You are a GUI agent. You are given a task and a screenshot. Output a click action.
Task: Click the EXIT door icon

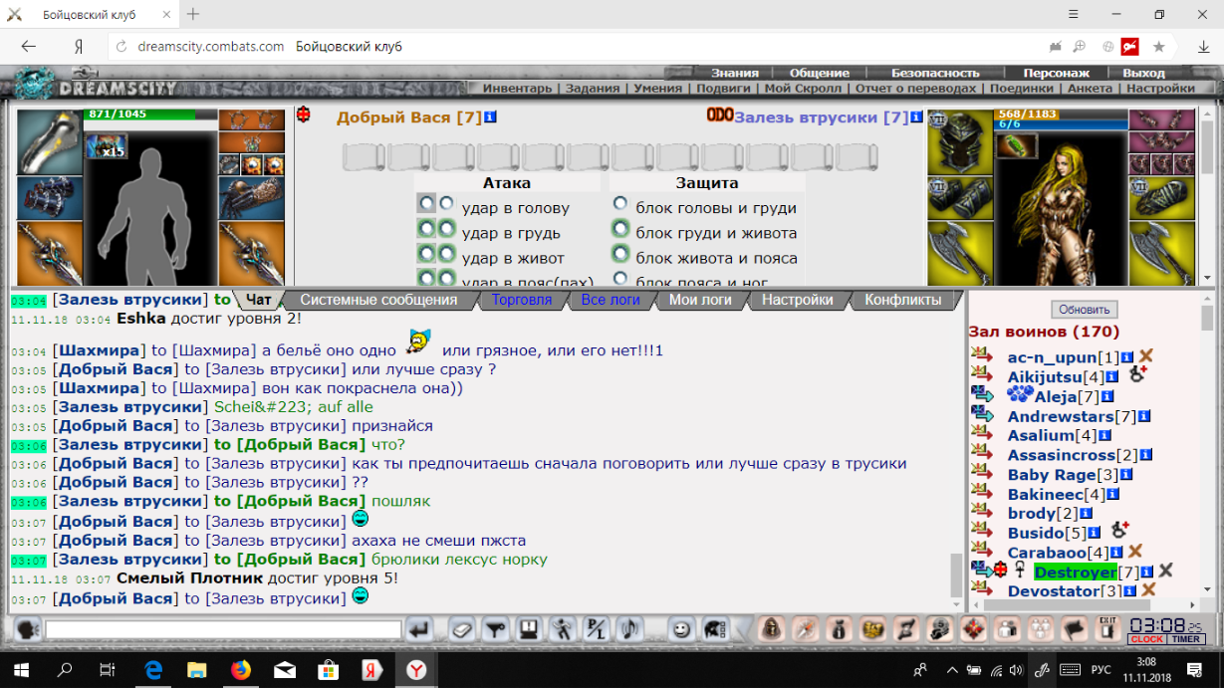1106,629
